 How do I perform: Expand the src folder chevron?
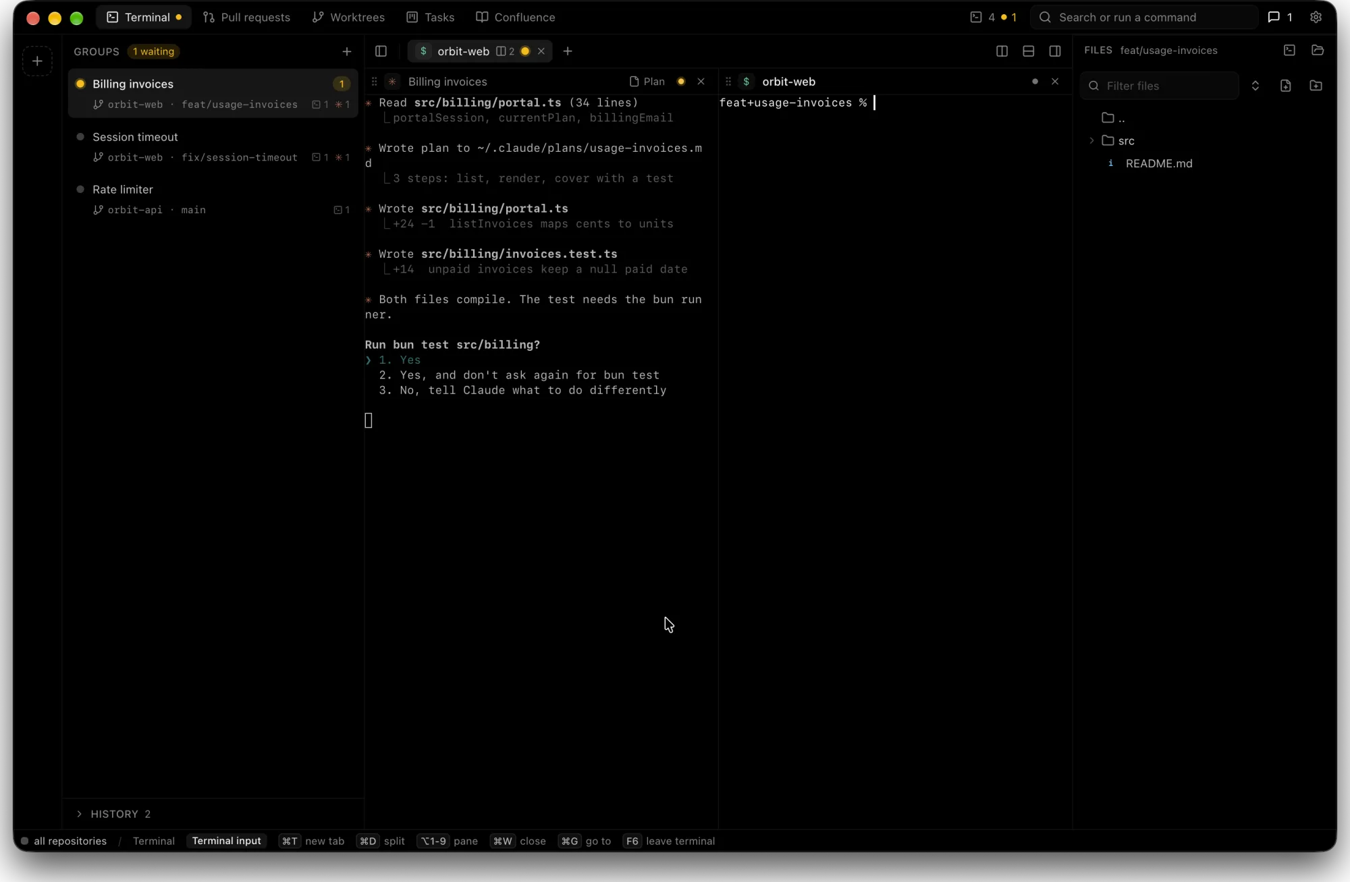[1091, 141]
